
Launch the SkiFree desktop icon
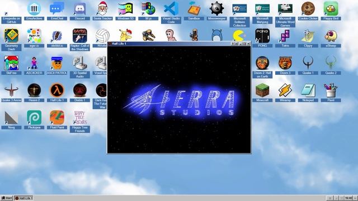(x=11, y=65)
